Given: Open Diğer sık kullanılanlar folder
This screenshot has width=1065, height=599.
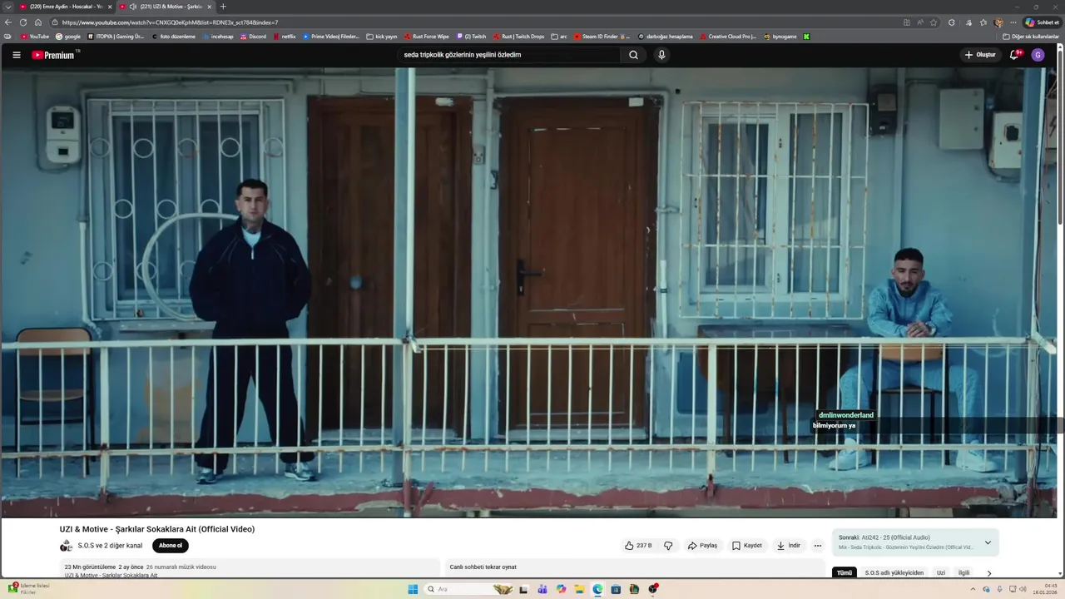Looking at the screenshot, I should pos(1031,37).
